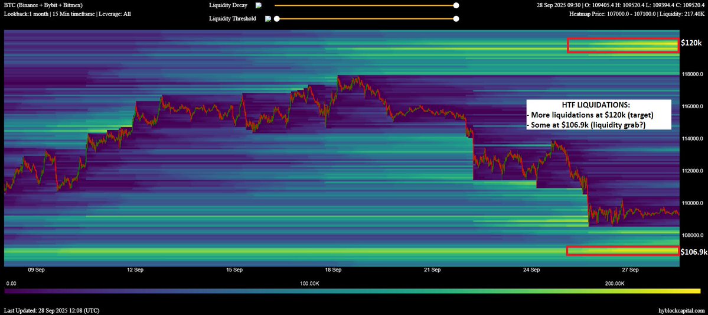Click the red box at the $120k level
708x315 pixels.
(x=623, y=46)
